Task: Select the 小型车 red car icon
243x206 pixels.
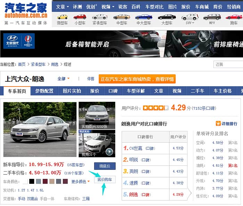Action: coord(80,17)
